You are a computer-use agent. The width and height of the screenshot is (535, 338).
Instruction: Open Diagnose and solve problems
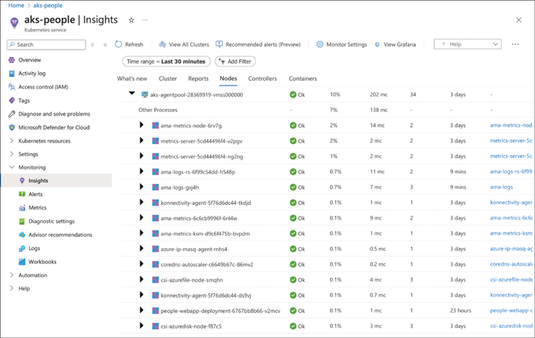54,114
